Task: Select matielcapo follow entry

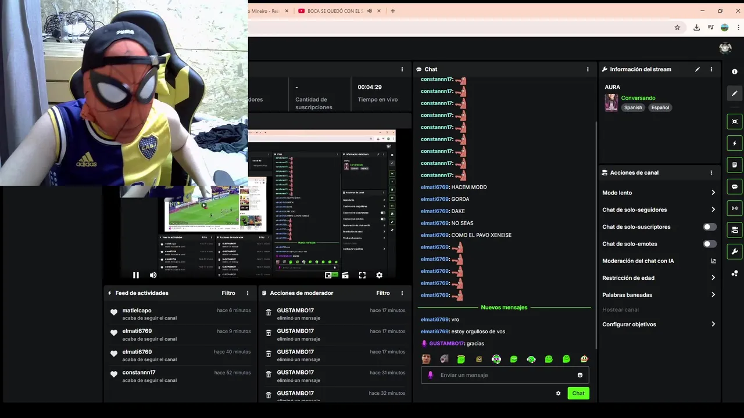Action: tap(181, 314)
